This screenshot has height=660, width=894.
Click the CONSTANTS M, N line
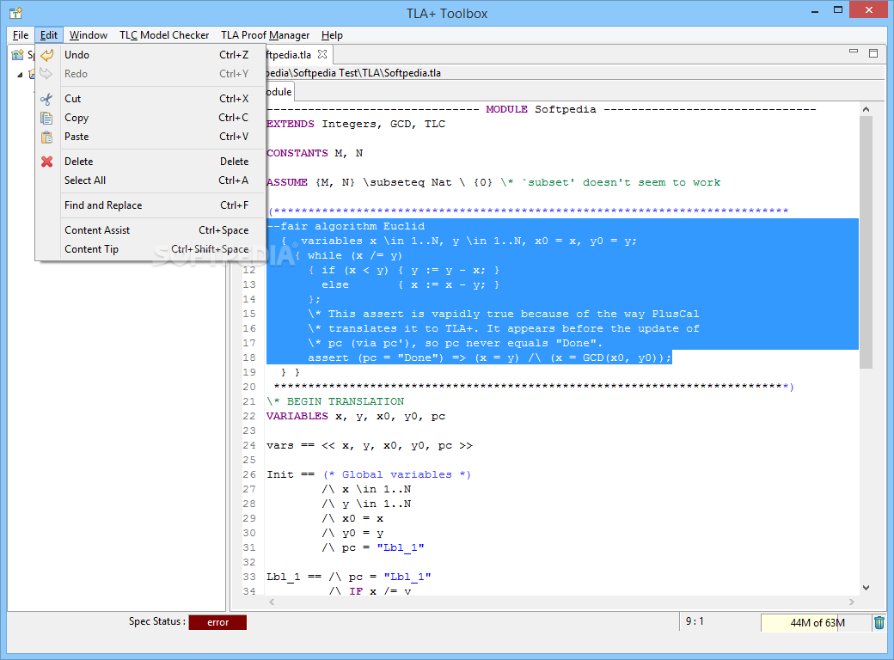pyautogui.click(x=315, y=153)
